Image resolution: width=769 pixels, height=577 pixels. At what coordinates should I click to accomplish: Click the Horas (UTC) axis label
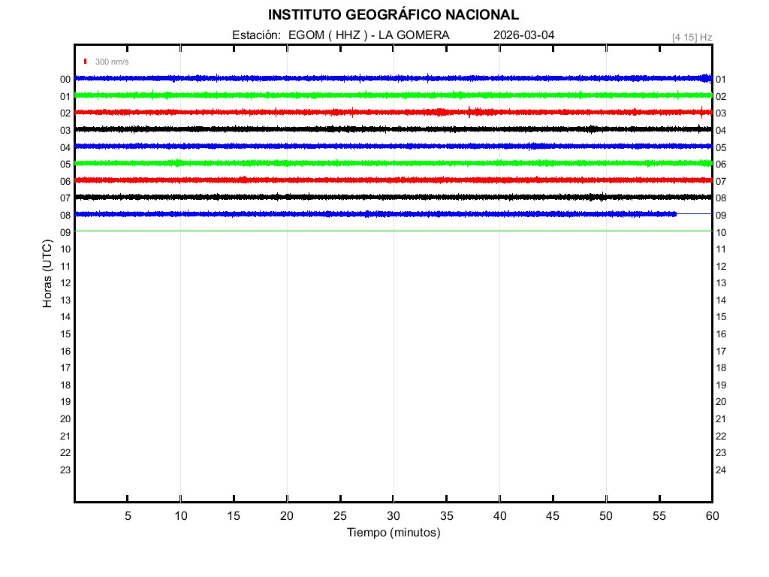pos(47,274)
